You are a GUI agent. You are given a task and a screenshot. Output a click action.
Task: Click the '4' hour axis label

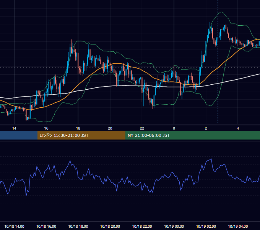click(x=238, y=128)
